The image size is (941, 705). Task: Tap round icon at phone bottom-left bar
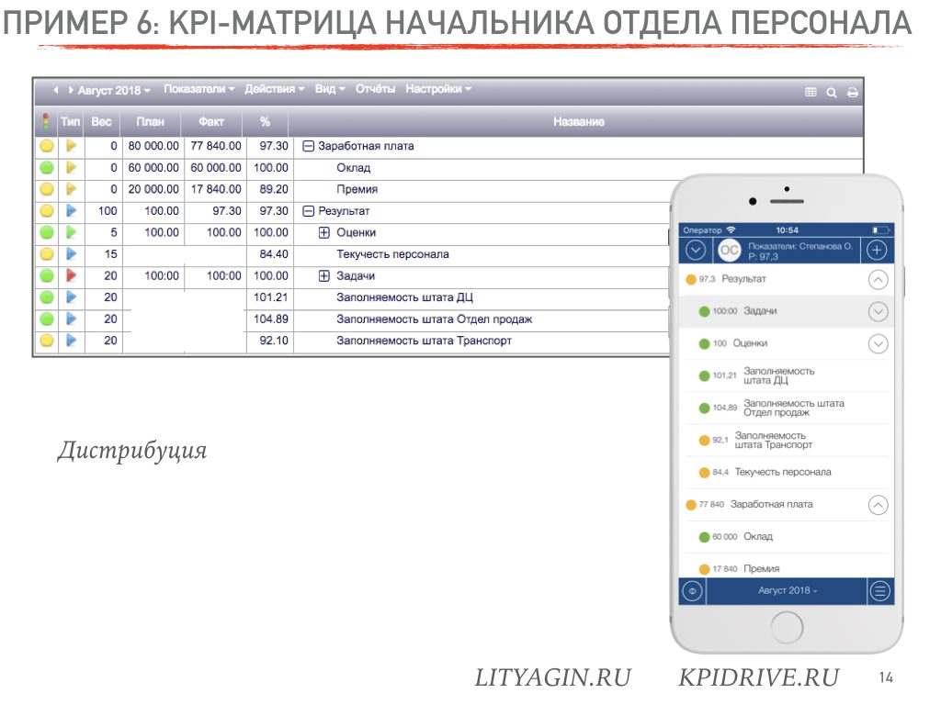[x=692, y=591]
